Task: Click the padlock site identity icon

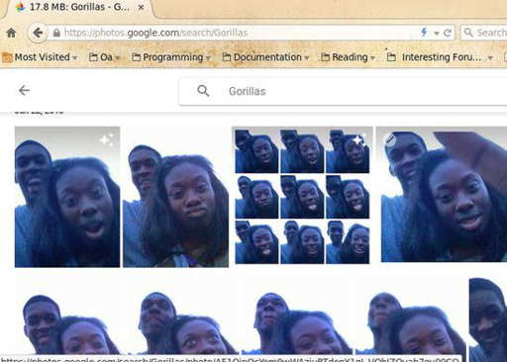Action: tap(56, 33)
